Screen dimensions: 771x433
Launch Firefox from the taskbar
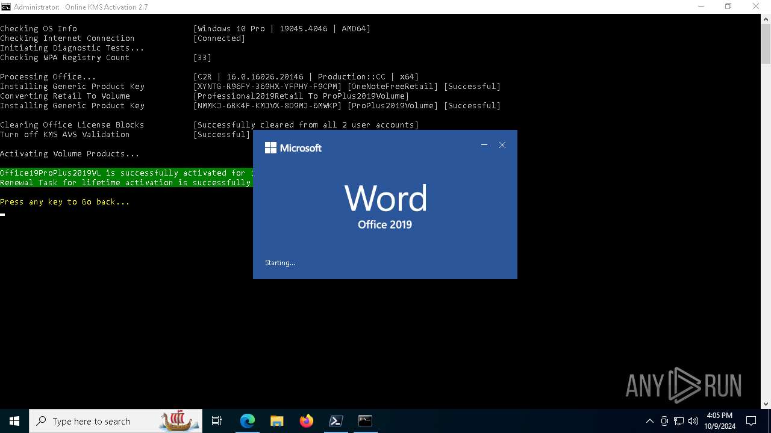coord(307,421)
